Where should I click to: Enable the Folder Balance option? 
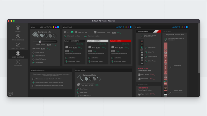(33, 53)
